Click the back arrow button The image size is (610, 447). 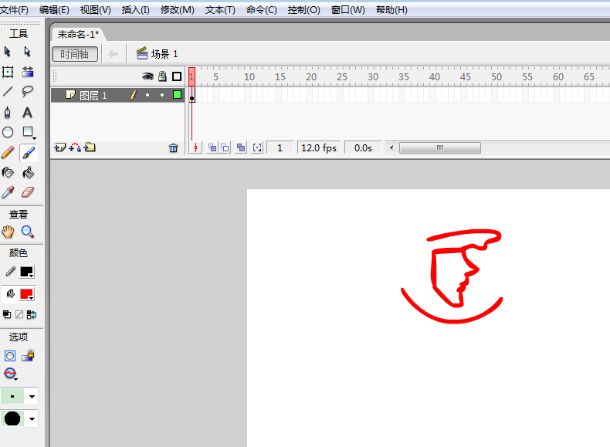[x=114, y=54]
